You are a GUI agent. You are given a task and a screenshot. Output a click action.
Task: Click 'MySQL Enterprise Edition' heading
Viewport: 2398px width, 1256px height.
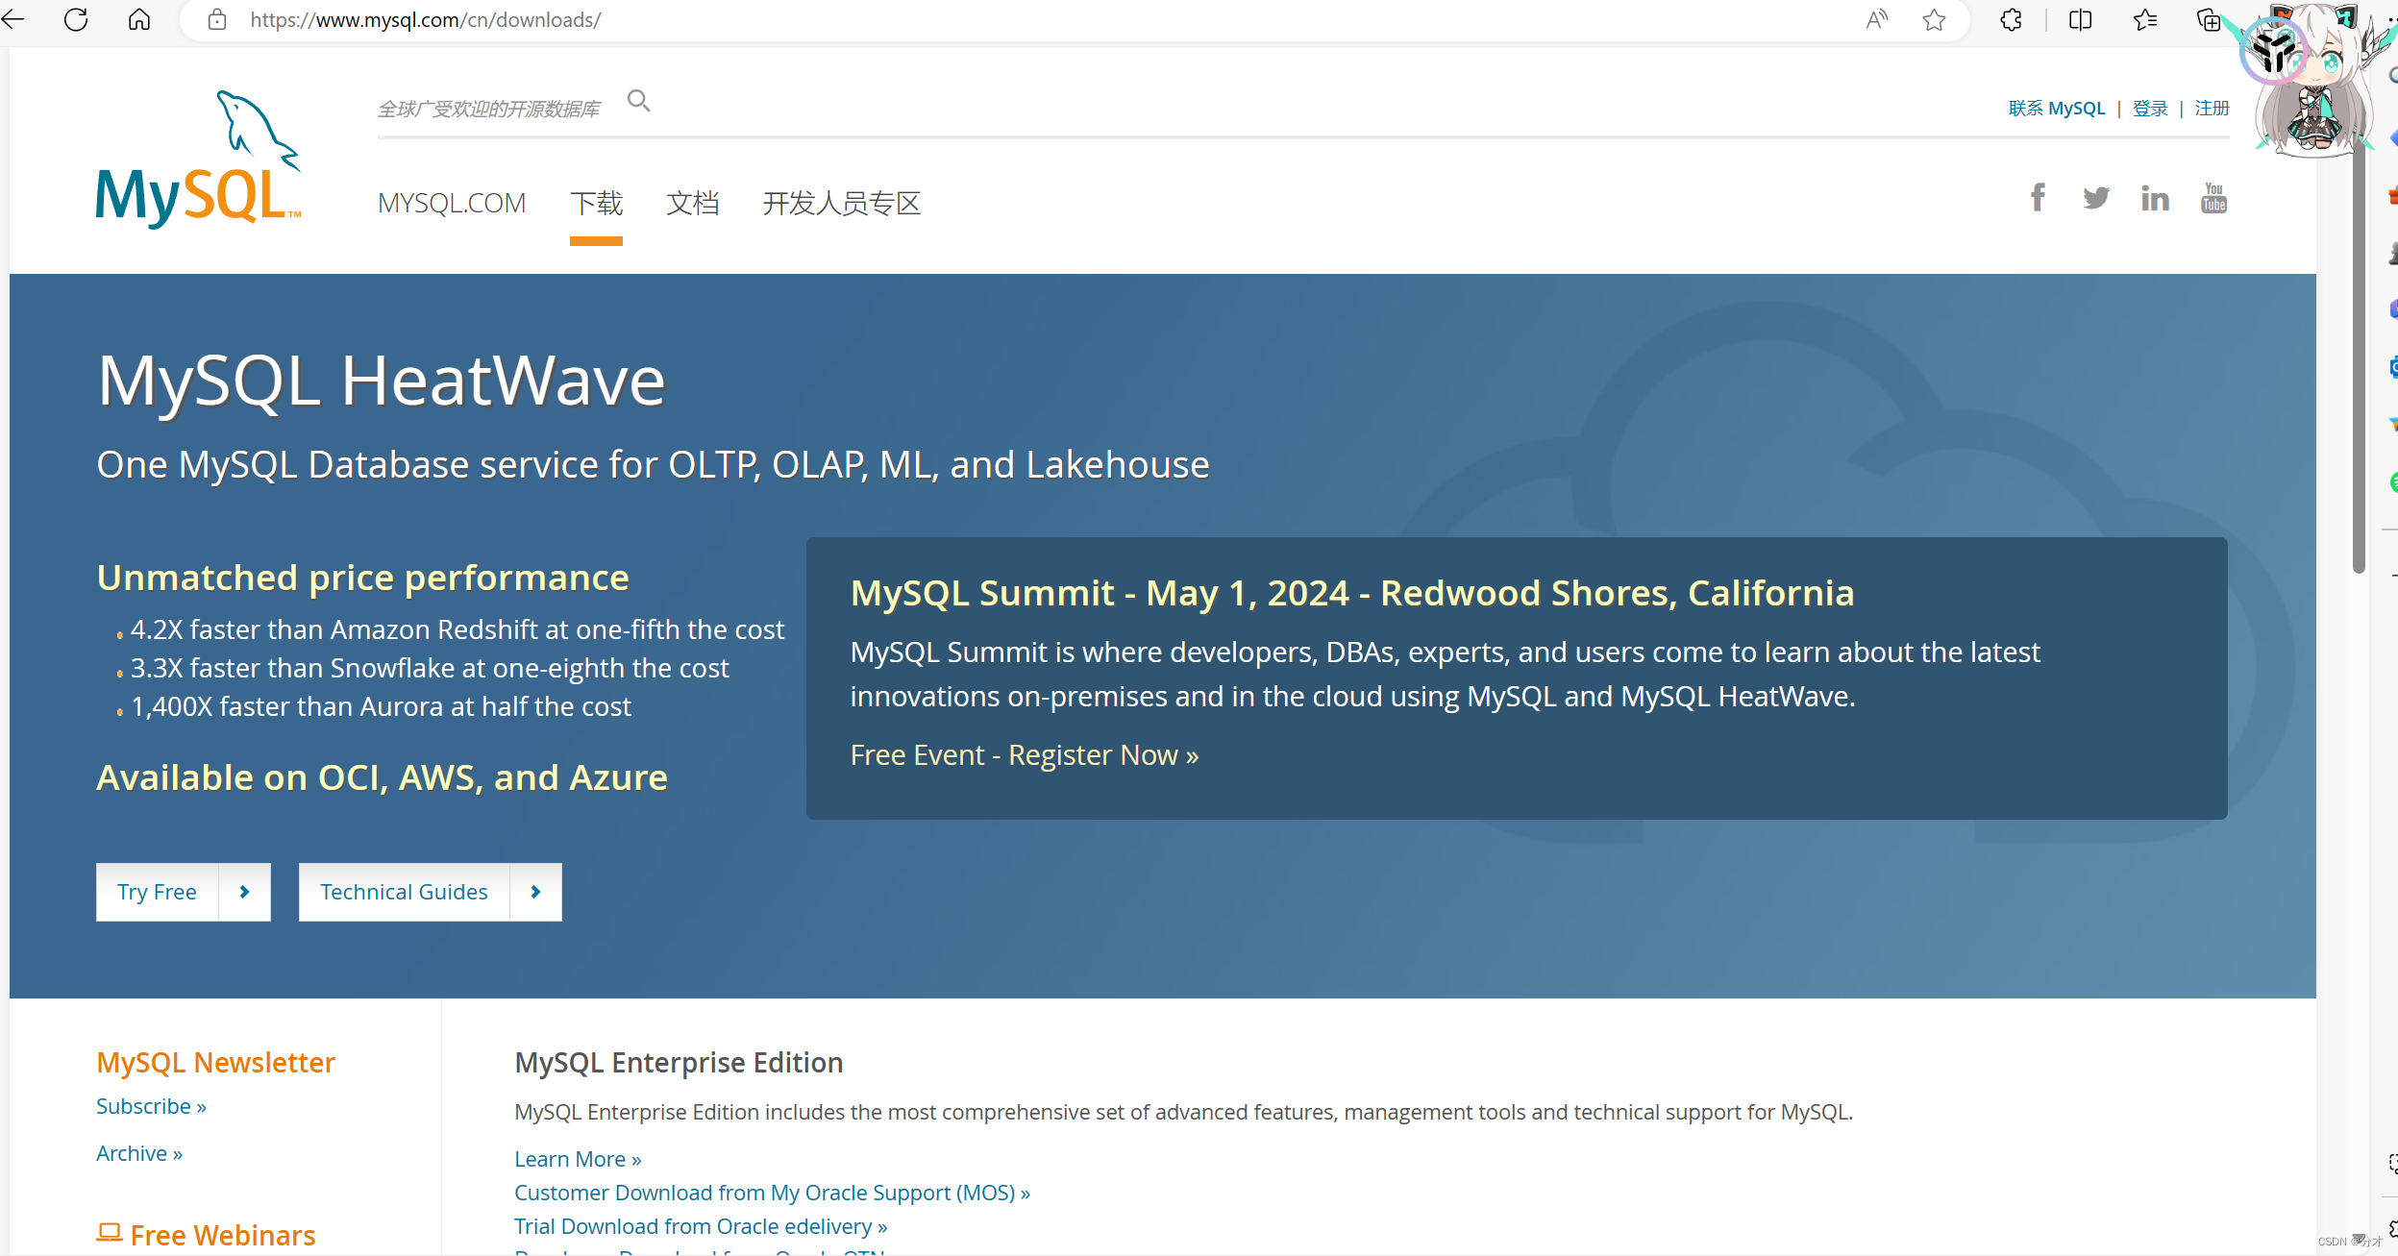click(679, 1062)
